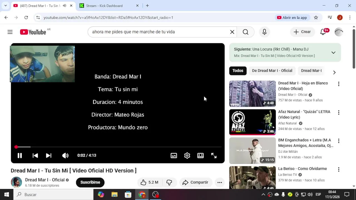Open options for Afaz Natural Quizás video
This screenshot has height=200, width=356.
[x=338, y=112]
